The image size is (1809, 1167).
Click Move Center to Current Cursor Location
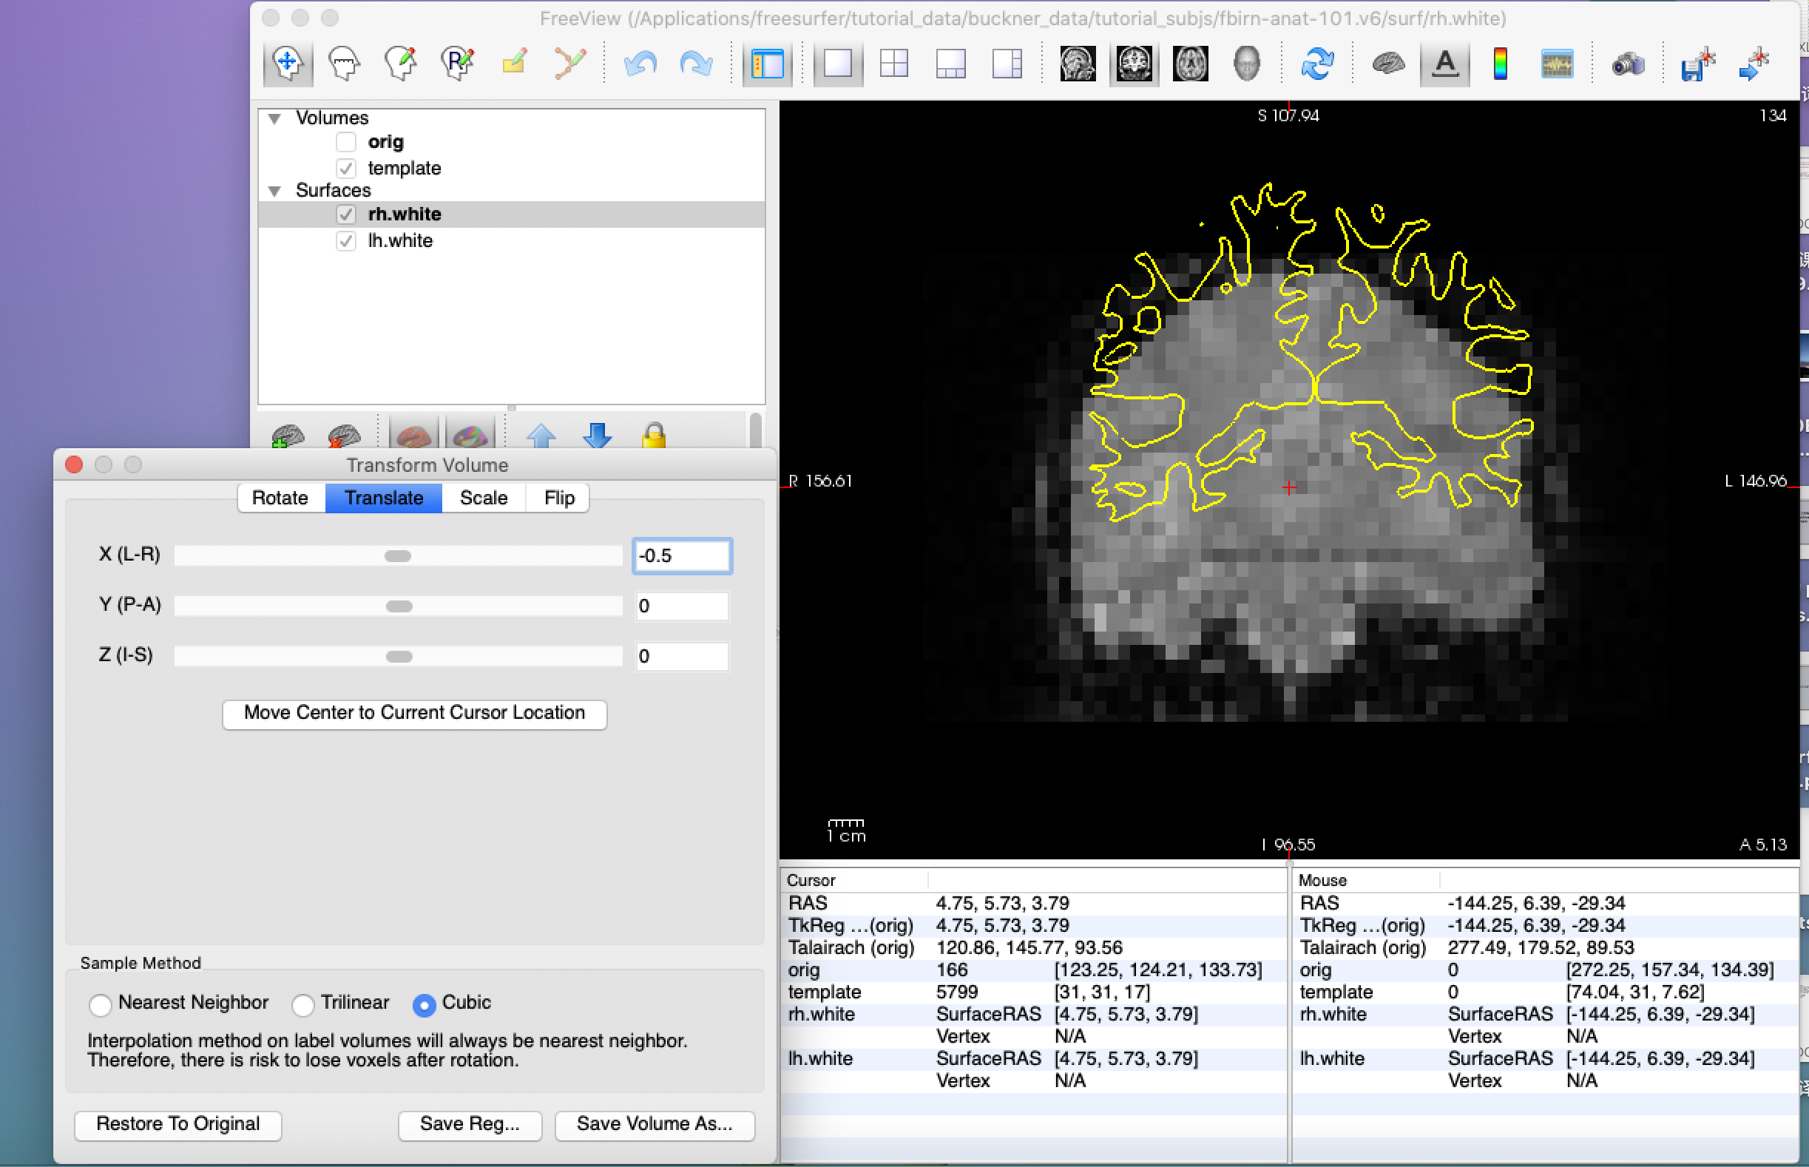pyautogui.click(x=413, y=713)
